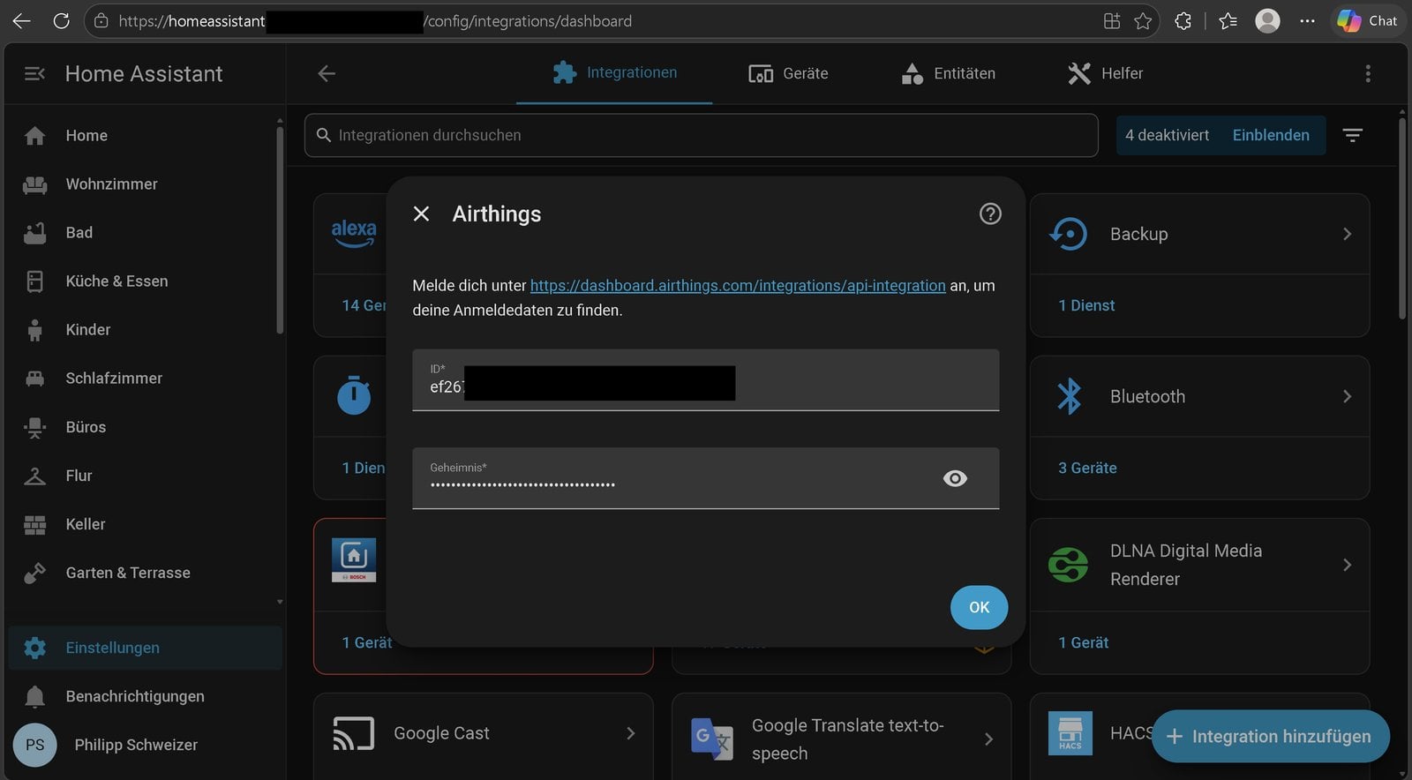Open the Bluetooth integration chevron
Screen dimensions: 1412x780
point(1347,396)
